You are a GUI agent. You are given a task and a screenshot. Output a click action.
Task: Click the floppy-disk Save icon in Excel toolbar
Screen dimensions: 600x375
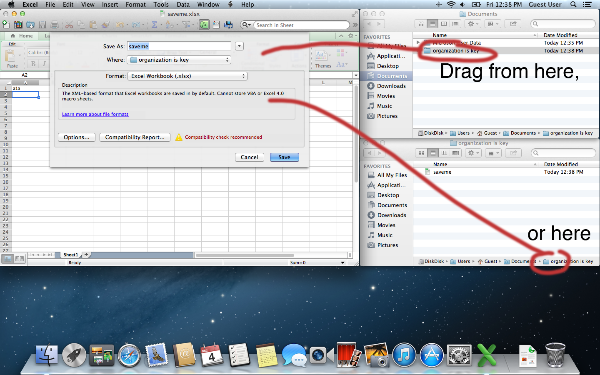[42, 25]
